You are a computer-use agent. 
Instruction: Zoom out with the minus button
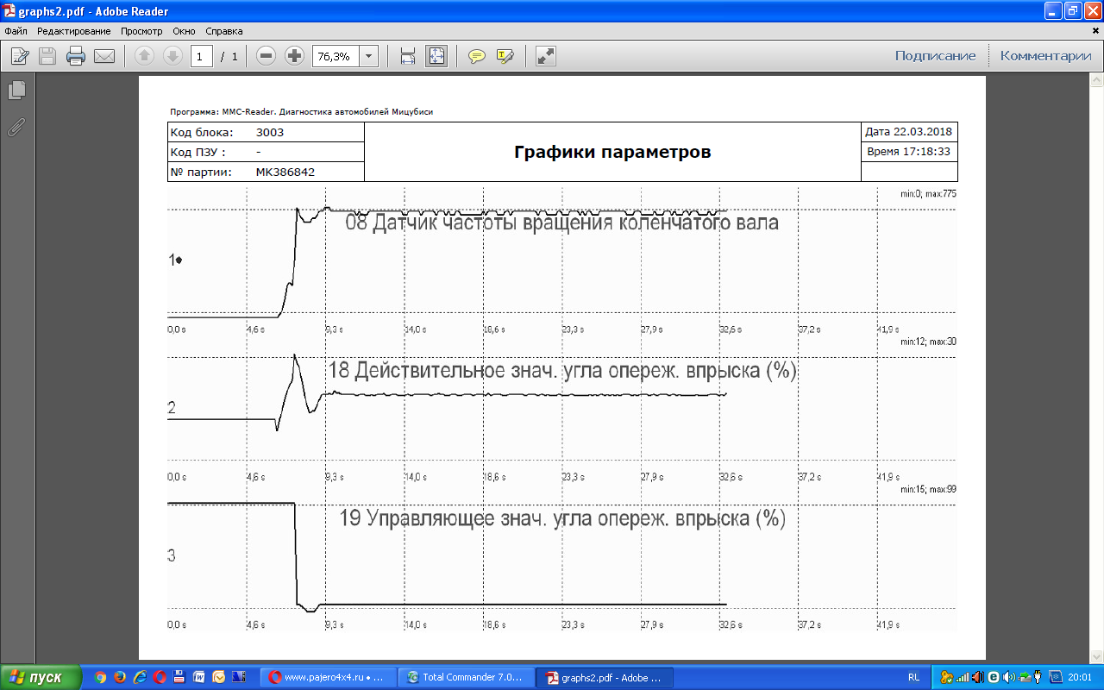pyautogui.click(x=267, y=56)
